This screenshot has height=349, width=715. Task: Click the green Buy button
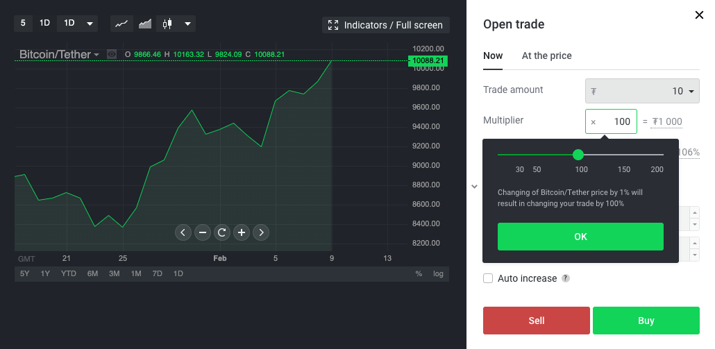(x=646, y=321)
